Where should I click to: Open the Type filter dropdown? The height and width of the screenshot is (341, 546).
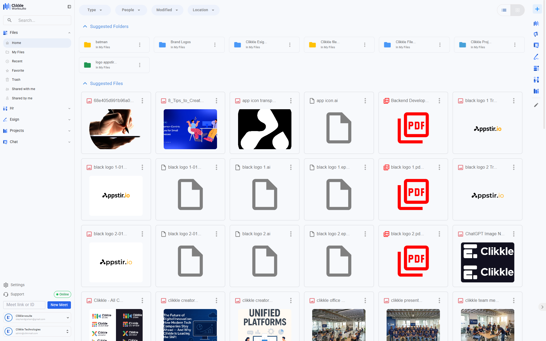[x=95, y=10]
